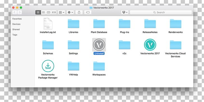The image size is (204, 102).
Task: Select the Vectorworks Cloud Services folder
Action: [175, 45]
